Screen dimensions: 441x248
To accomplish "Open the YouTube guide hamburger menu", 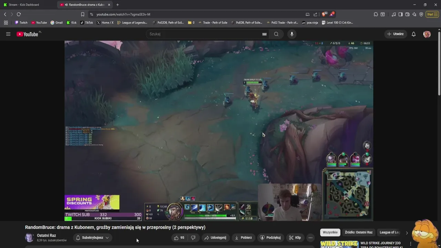I will pyautogui.click(x=8, y=34).
